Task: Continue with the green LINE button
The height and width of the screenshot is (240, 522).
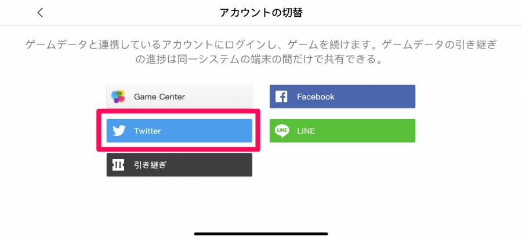Action: click(x=342, y=131)
